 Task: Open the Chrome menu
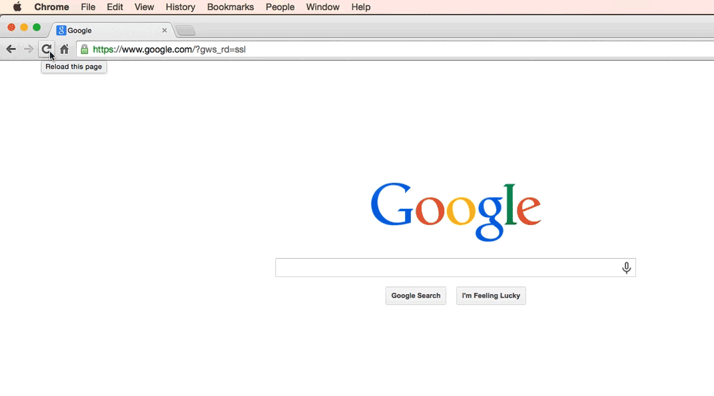[x=51, y=7]
